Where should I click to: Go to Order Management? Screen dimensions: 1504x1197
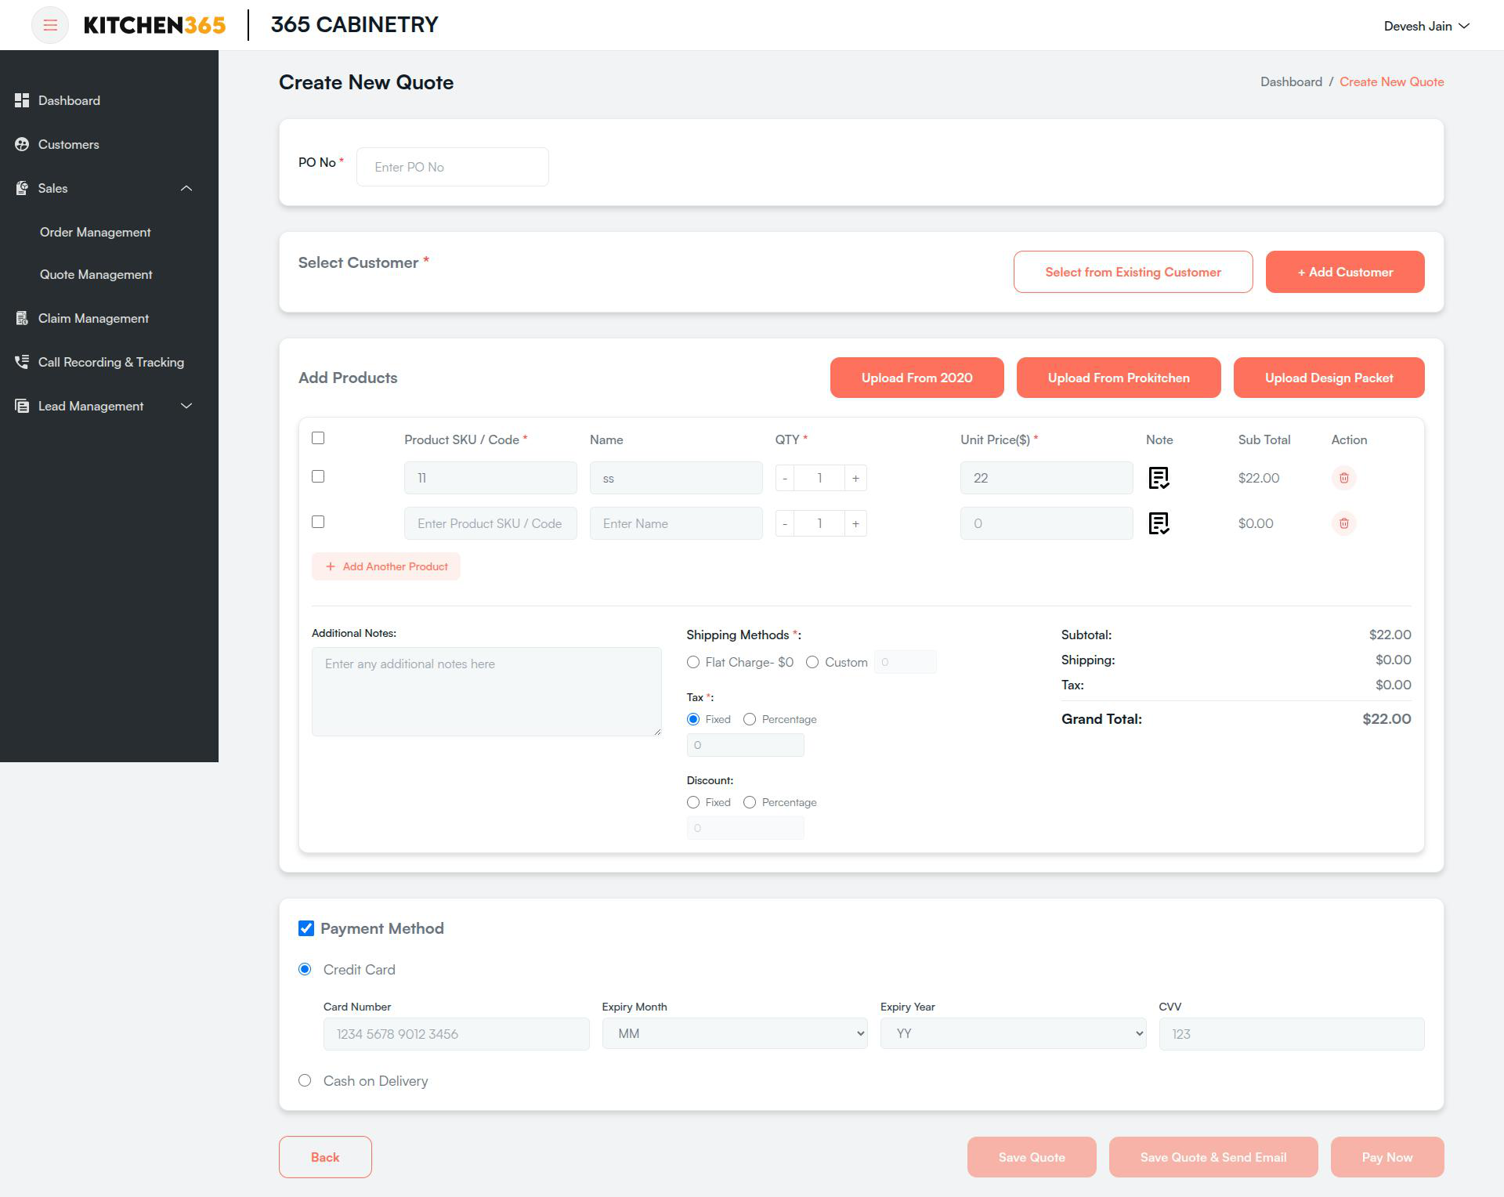coord(96,233)
